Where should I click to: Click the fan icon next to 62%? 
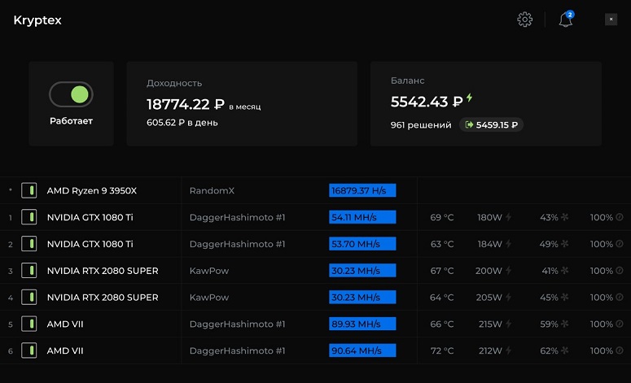566,351
